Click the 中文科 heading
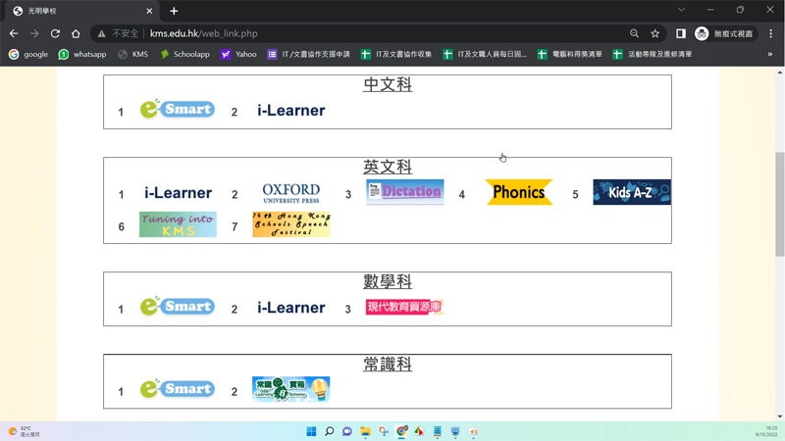785x441 pixels. pos(388,84)
